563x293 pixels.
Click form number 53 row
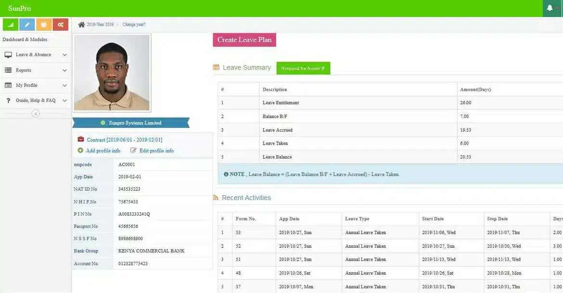pos(390,233)
